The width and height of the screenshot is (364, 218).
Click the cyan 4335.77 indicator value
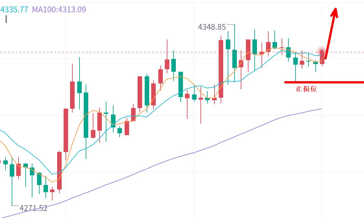pos(14,9)
